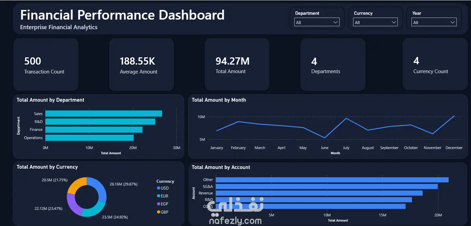Viewport: 471px width, 226px height.
Task: Click the R&D bar in department chart
Action: pyautogui.click(x=100, y=122)
